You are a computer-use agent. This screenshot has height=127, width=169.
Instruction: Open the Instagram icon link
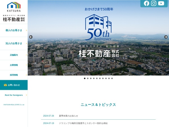click(154, 3)
